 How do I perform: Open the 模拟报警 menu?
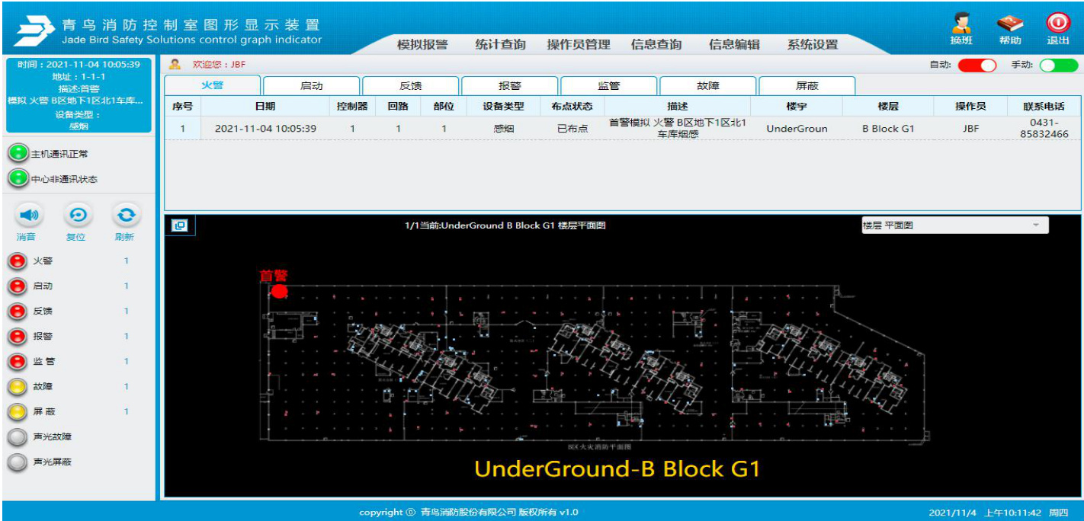pyautogui.click(x=422, y=45)
